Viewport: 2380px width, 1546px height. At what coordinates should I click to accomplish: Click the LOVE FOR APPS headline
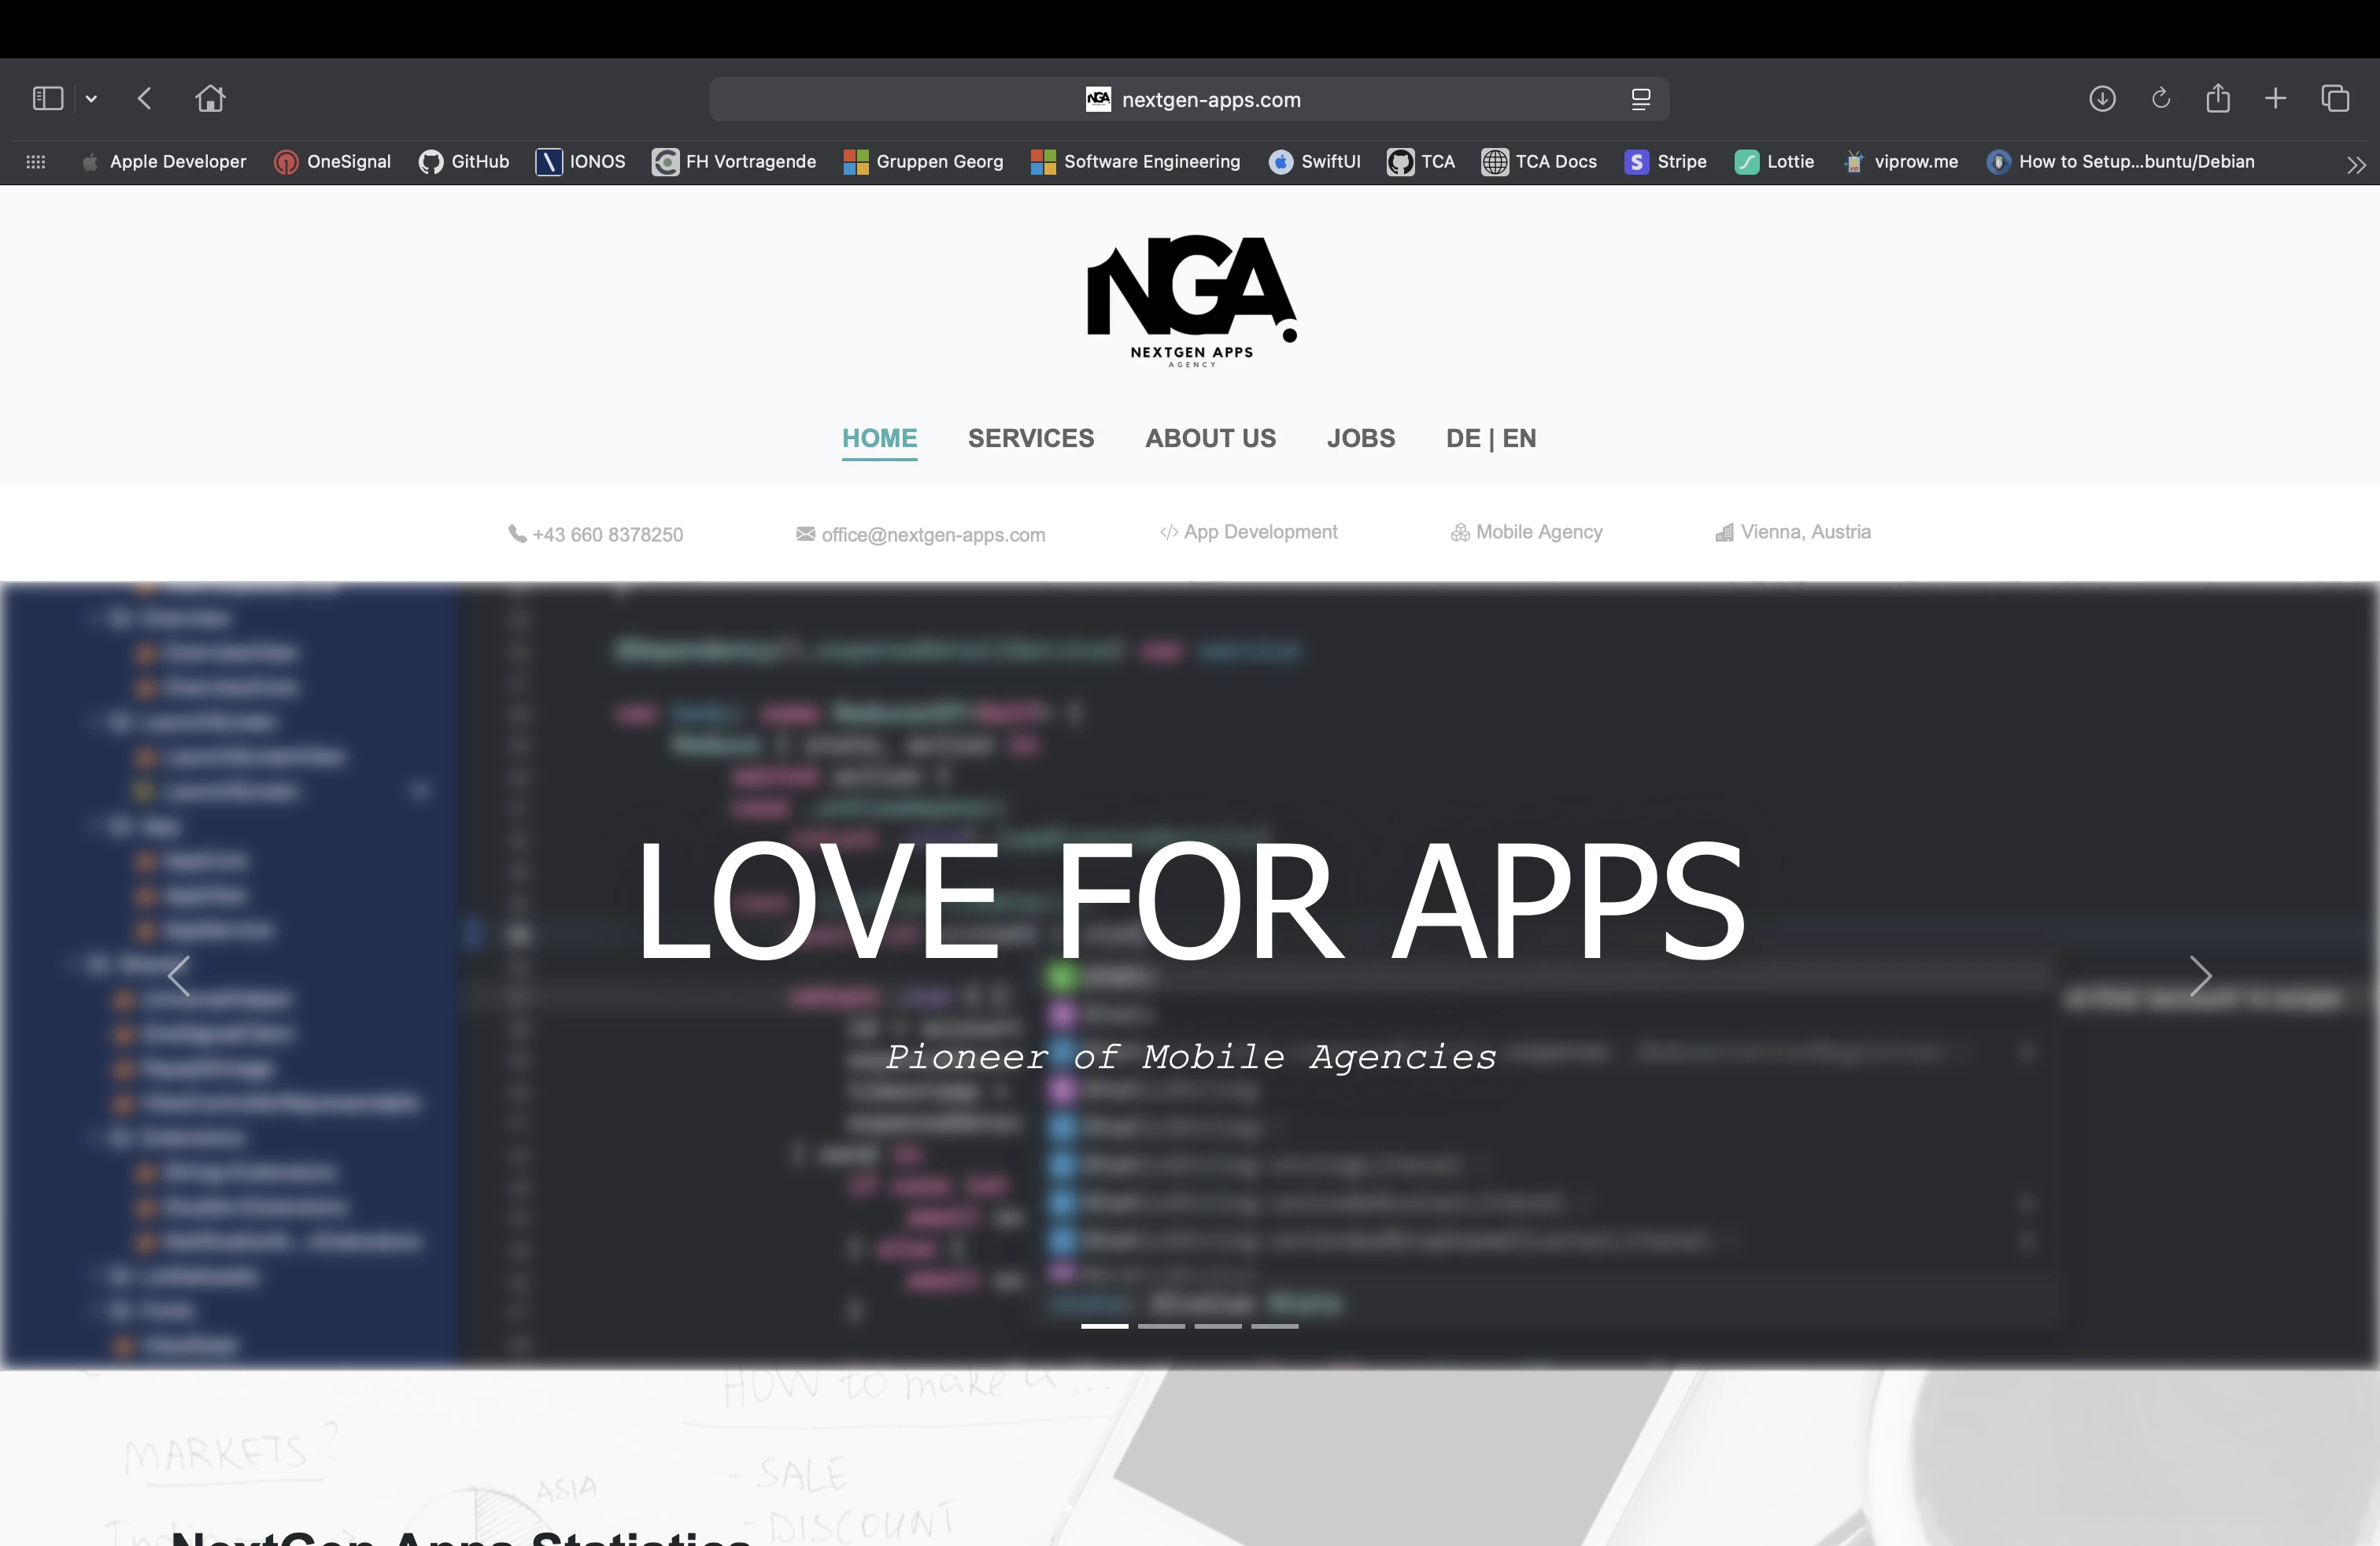(1191, 900)
